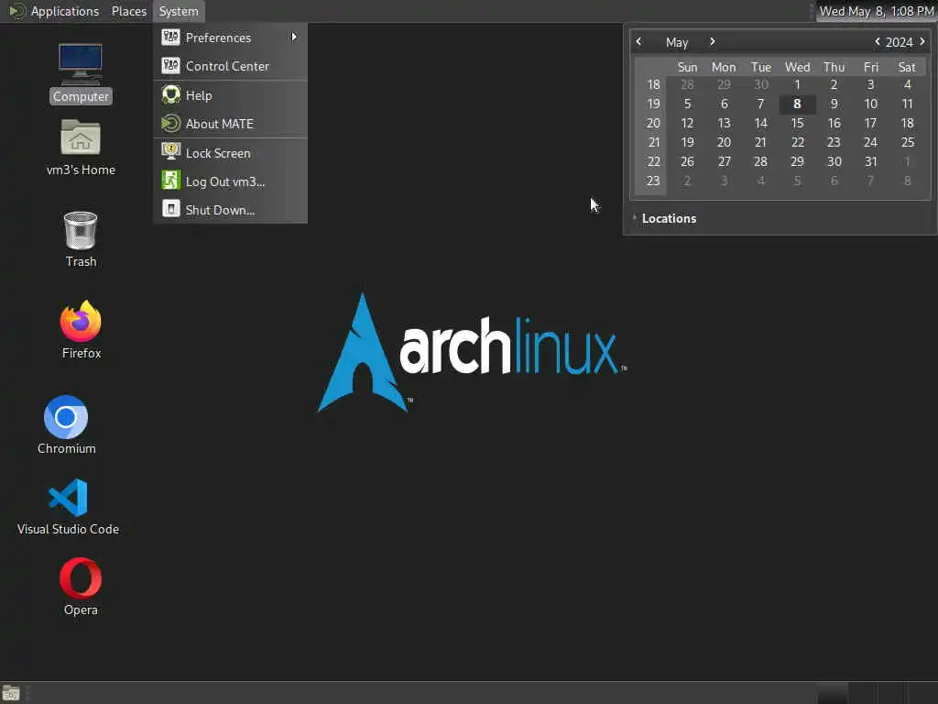Click the Sat column header

907,67
